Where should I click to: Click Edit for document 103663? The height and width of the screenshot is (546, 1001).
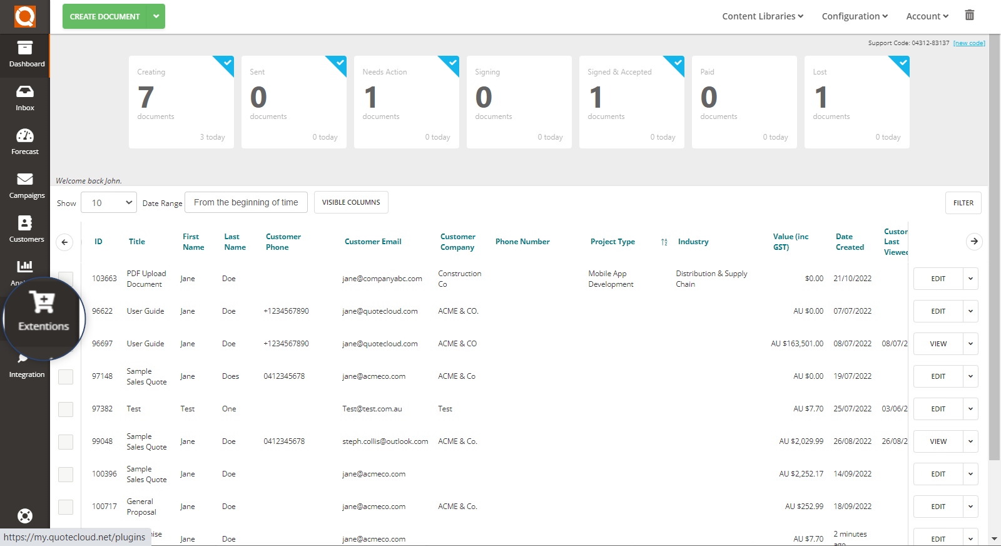(938, 279)
